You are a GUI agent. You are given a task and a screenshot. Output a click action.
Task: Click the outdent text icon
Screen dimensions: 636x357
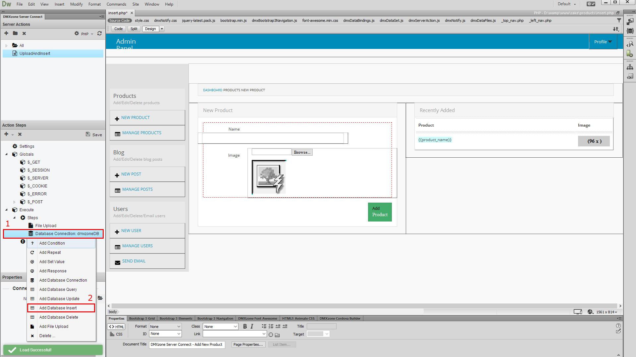[278, 326]
